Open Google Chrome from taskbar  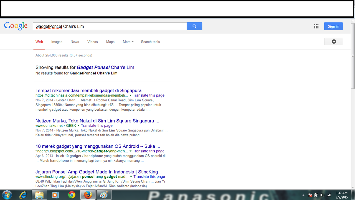tap(72, 195)
